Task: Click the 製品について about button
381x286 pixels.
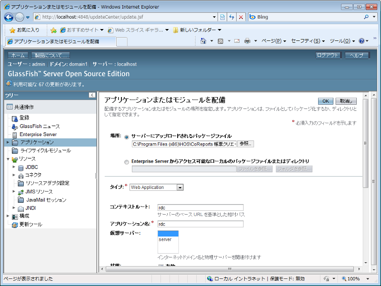Action: click(50, 55)
